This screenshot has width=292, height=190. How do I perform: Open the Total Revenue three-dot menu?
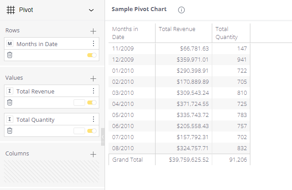click(93, 91)
